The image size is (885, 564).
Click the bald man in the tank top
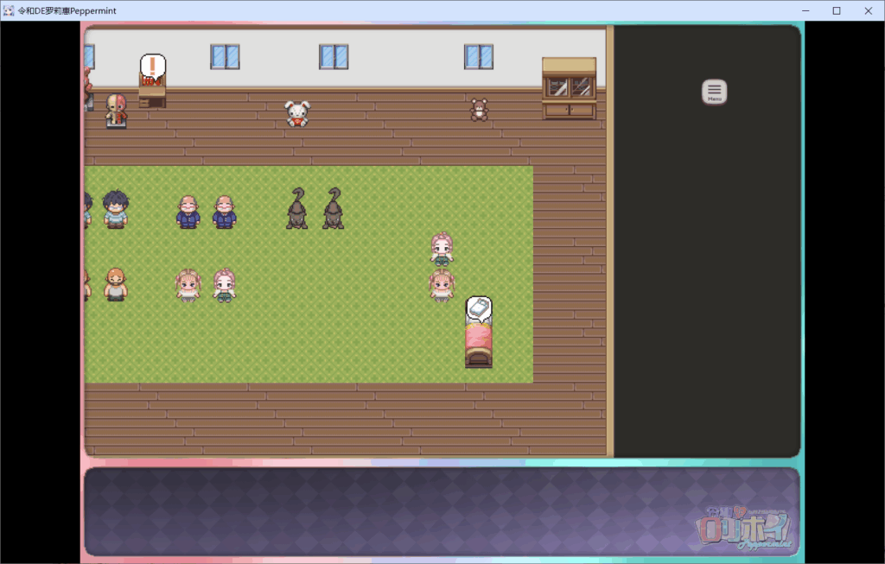(116, 284)
